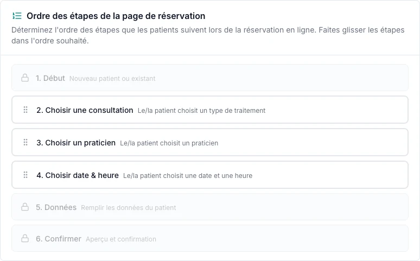
Task: Click the lock icon on the Confirmer step
Action: click(x=25, y=238)
